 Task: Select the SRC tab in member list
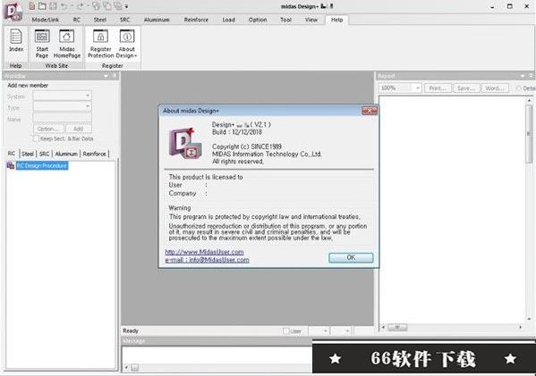(x=44, y=155)
